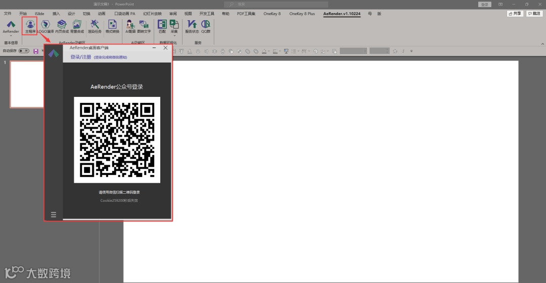Open the 格式转换 format converter
546x283 pixels.
(x=112, y=26)
